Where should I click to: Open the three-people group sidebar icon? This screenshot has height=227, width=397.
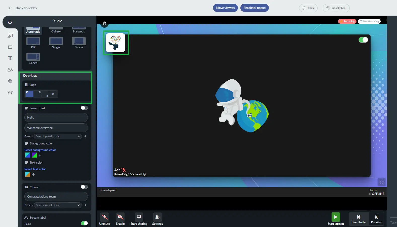10,92
